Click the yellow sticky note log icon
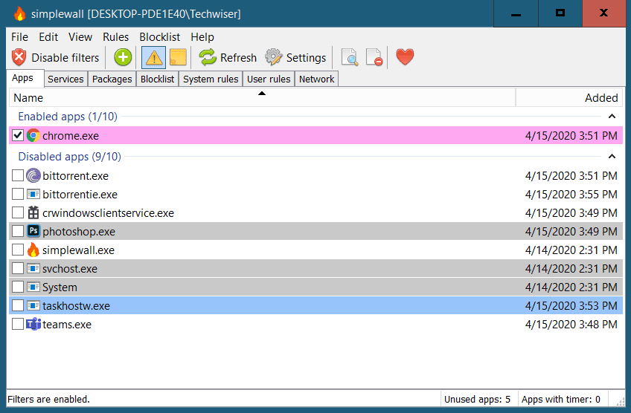631x413 pixels. coord(177,57)
